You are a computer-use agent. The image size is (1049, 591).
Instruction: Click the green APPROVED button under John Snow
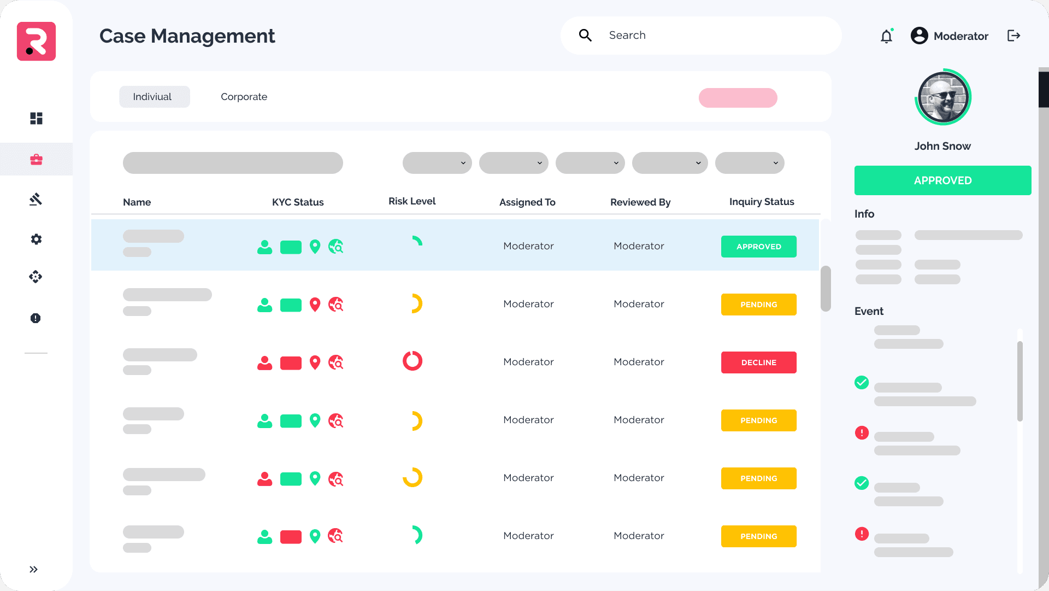click(x=942, y=180)
